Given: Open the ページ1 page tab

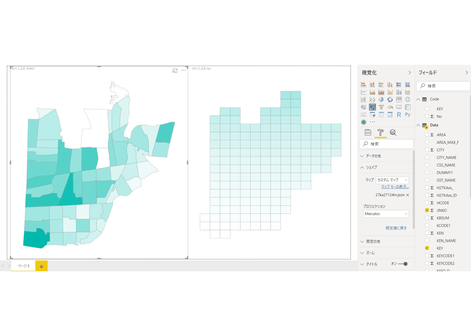Looking at the screenshot, I should click(23, 266).
